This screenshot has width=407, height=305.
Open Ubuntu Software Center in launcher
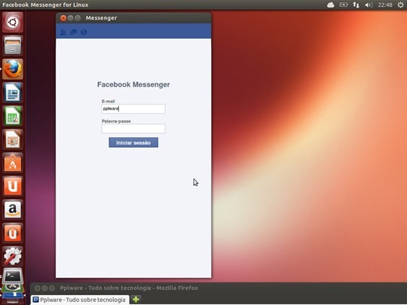[13, 163]
